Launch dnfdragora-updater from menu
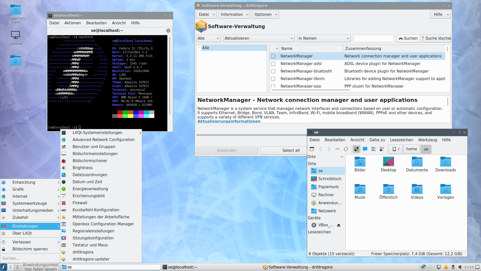The width and height of the screenshot is (481, 271). (101, 259)
